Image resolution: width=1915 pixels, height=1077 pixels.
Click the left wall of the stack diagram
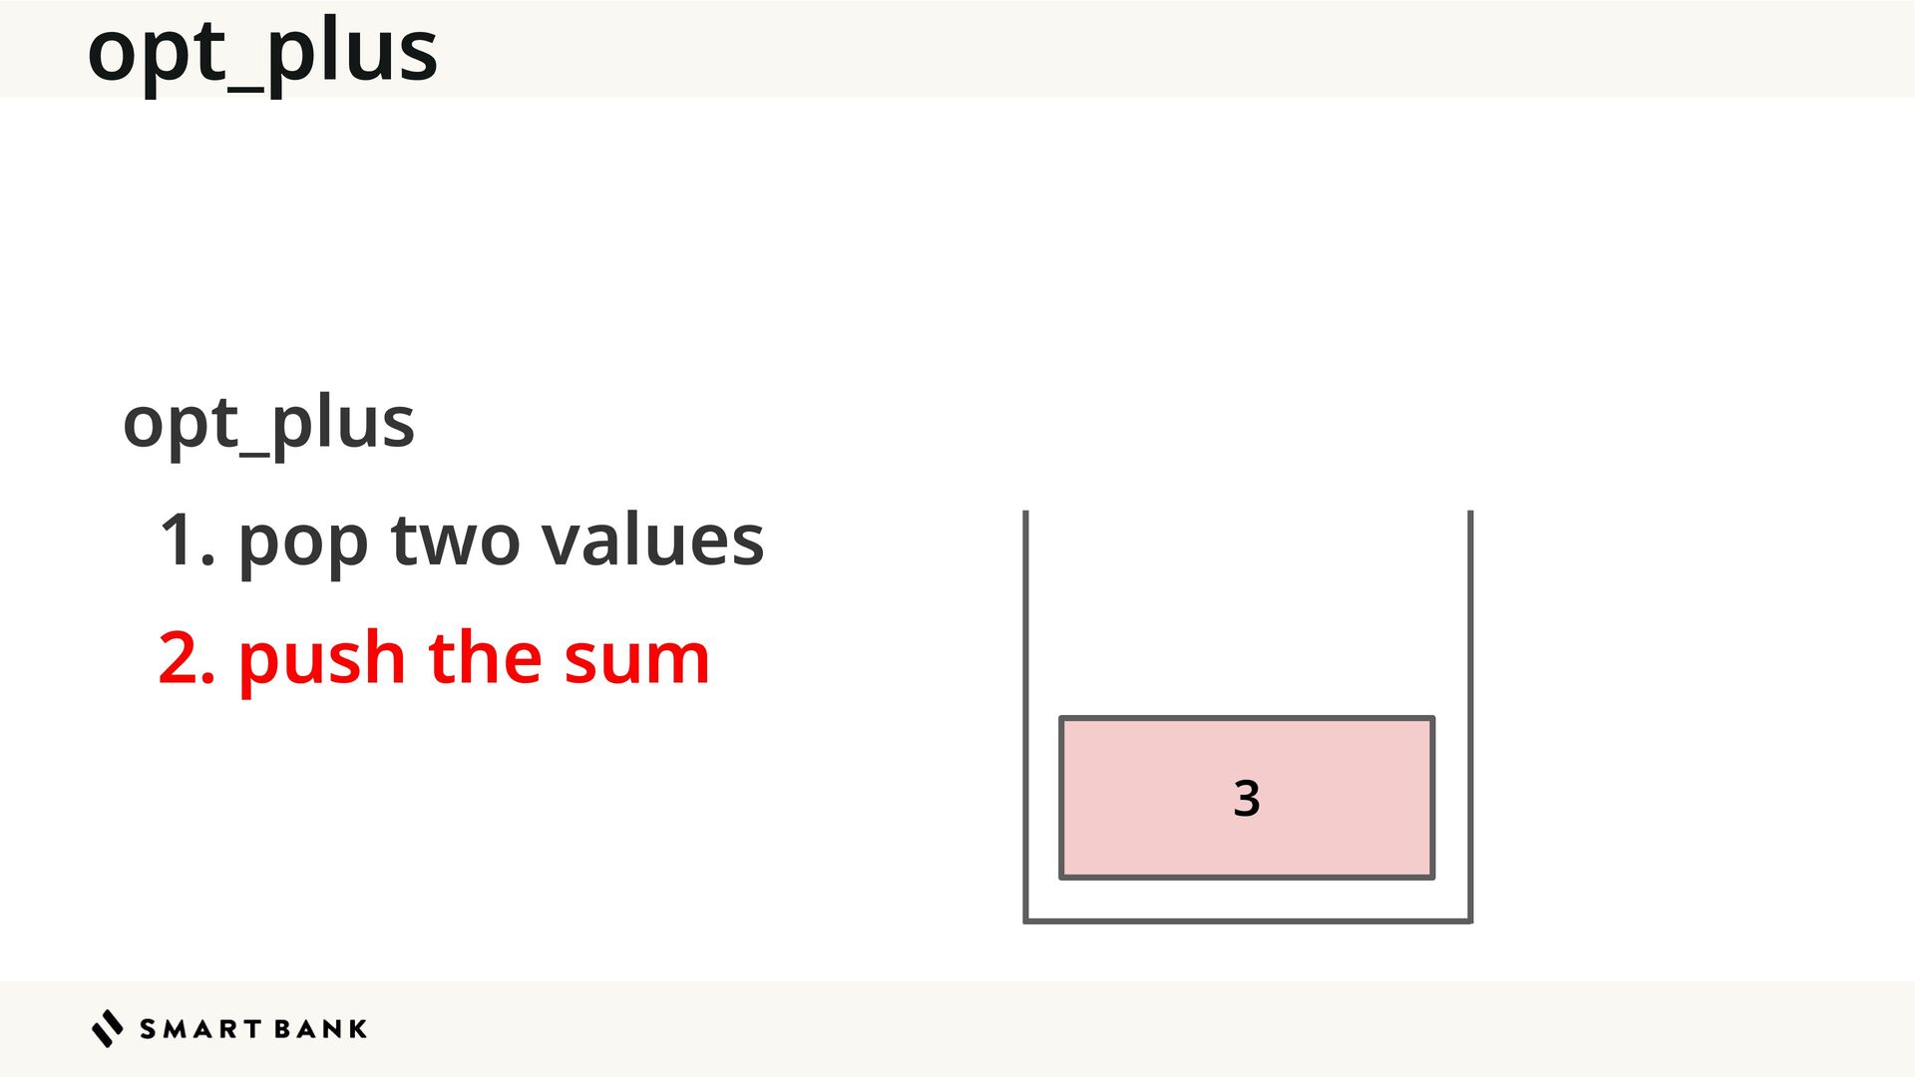point(1025,698)
